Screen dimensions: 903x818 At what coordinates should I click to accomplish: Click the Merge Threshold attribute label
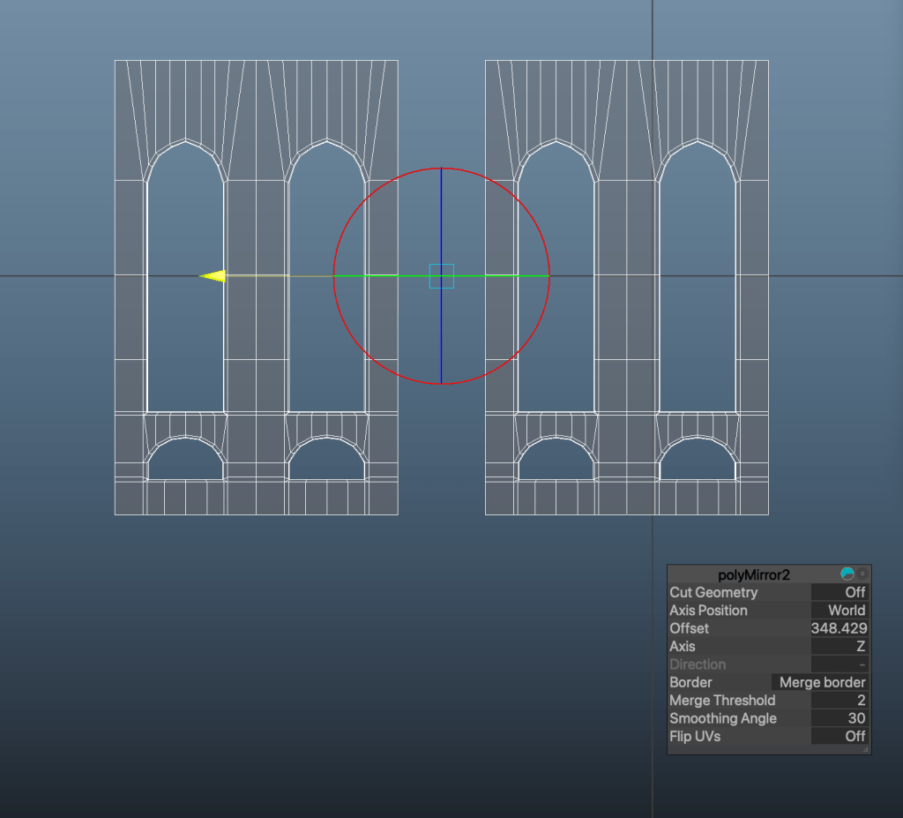point(722,701)
